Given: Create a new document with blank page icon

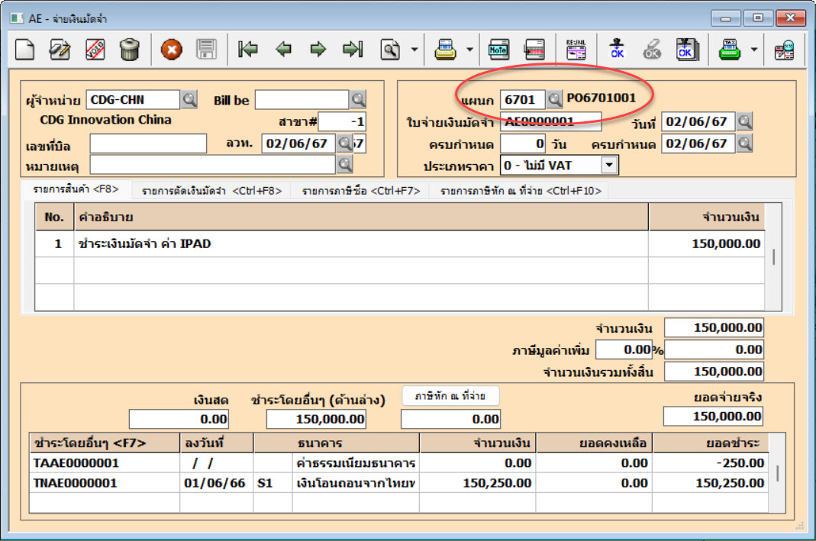Looking at the screenshot, I should (24, 50).
